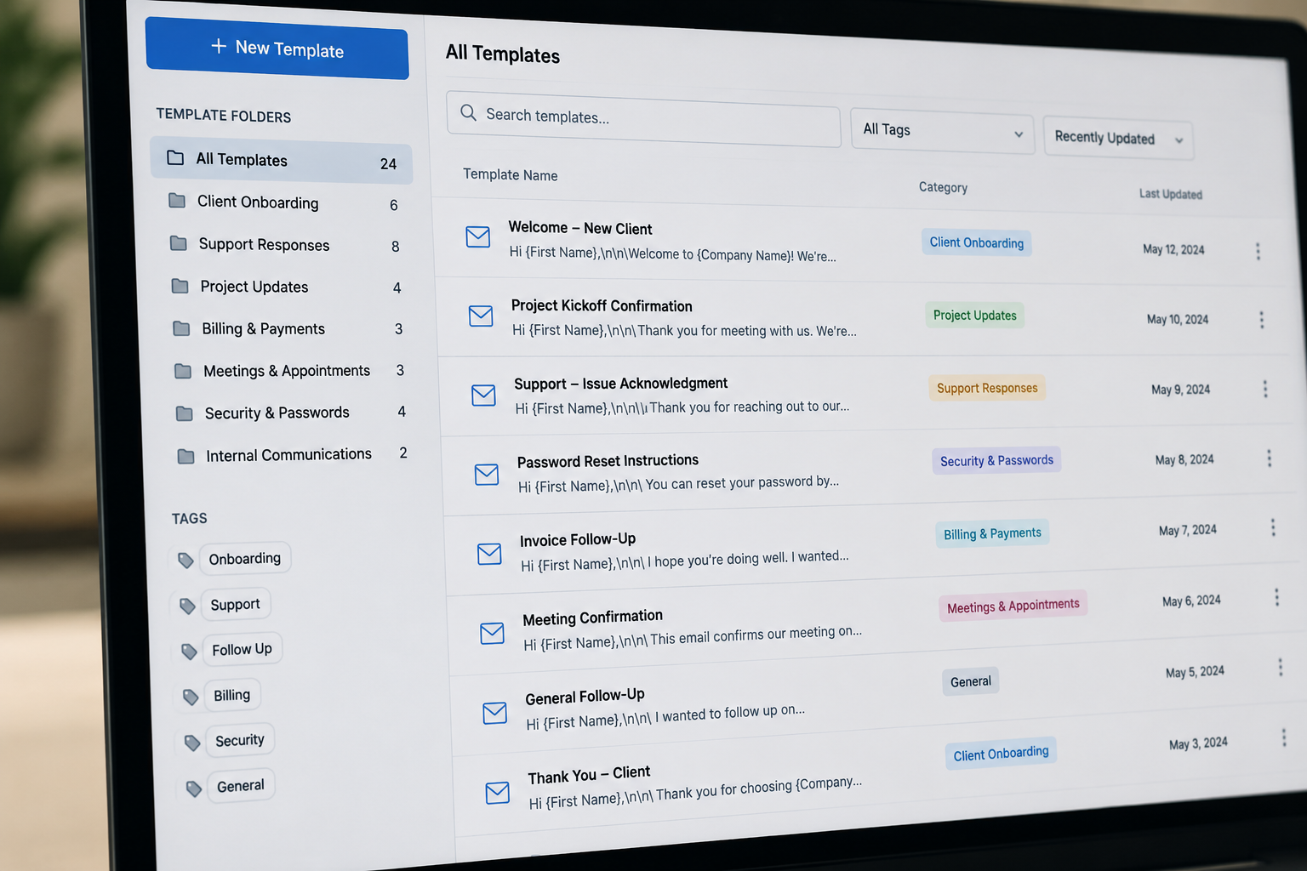Open the Welcome – New Client template
Viewport: 1307px width, 871px height.
point(580,228)
